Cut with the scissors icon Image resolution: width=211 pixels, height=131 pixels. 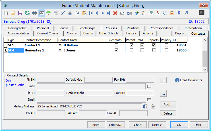[70, 13]
